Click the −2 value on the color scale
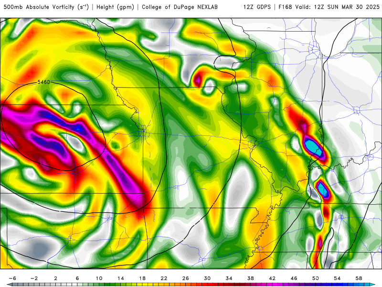This screenshot has height=287, width=382. click(34, 278)
